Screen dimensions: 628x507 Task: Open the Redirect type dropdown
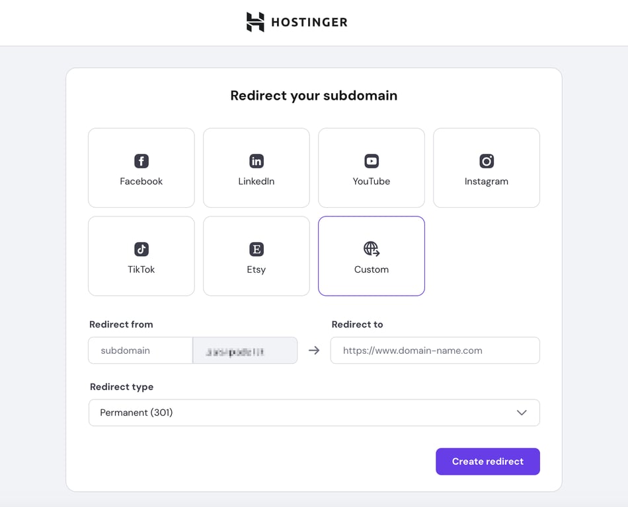(314, 412)
